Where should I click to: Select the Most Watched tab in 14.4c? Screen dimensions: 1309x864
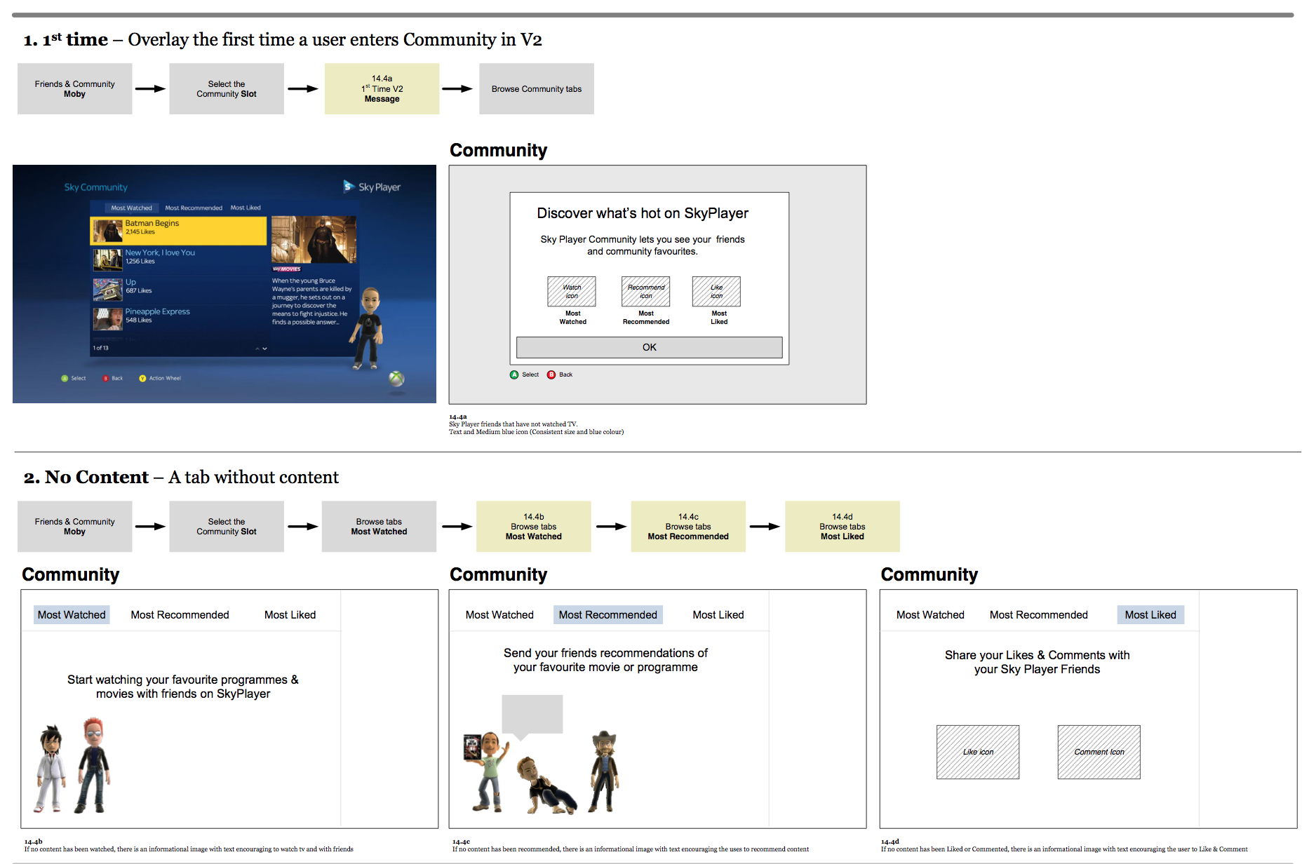click(x=499, y=614)
